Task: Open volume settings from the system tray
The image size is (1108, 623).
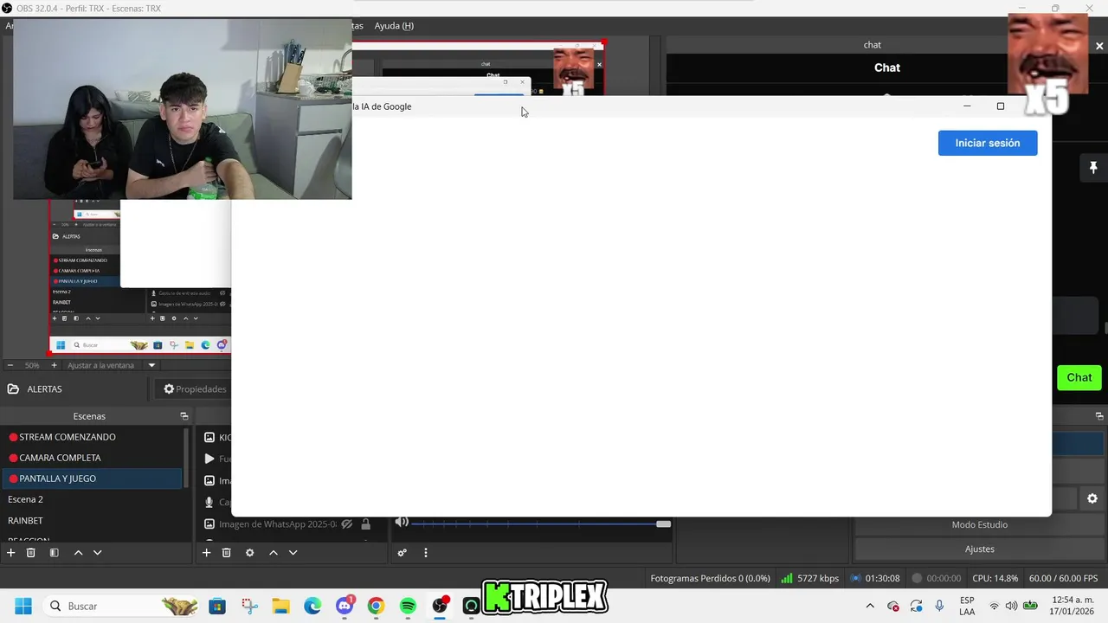Action: click(x=1011, y=606)
